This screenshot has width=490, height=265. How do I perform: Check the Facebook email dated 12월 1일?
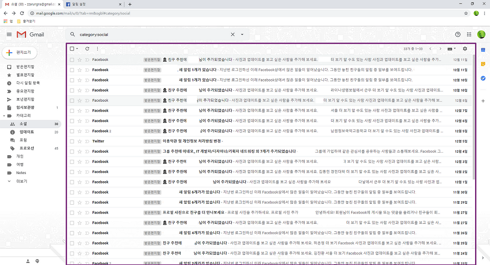coord(72,182)
